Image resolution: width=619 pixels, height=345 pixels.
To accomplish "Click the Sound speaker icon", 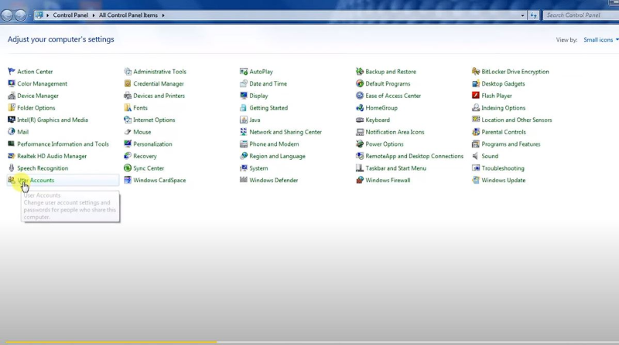I will [x=476, y=156].
